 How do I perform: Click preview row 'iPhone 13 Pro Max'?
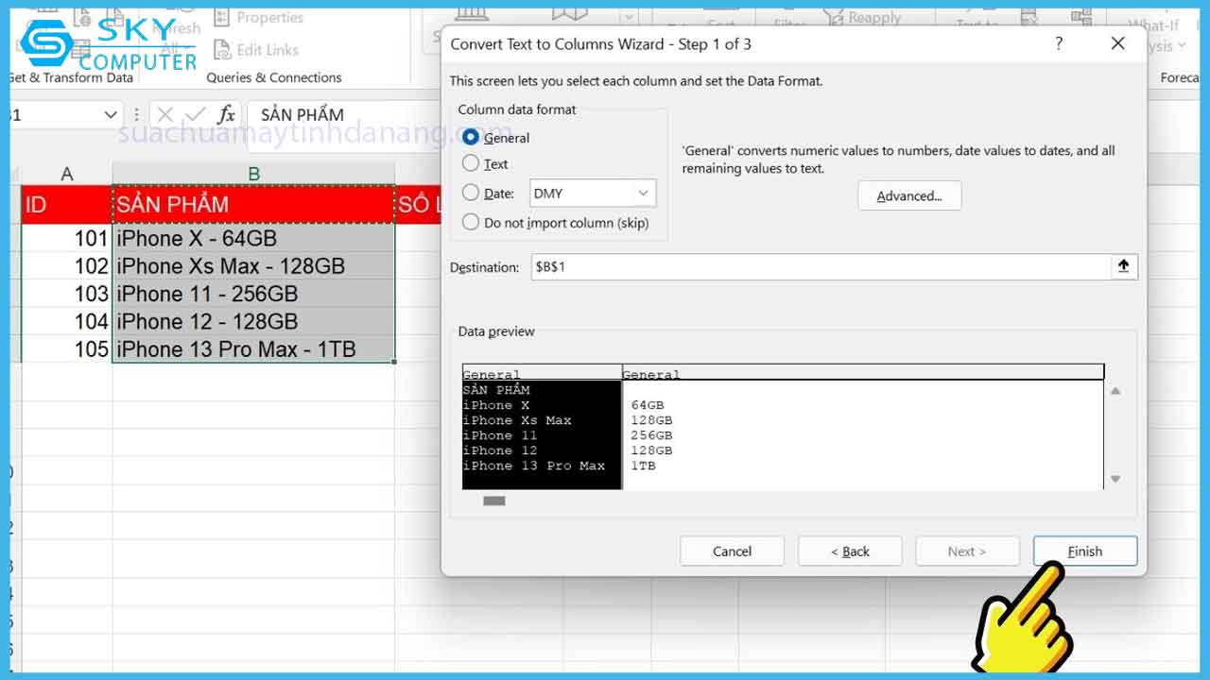click(534, 466)
